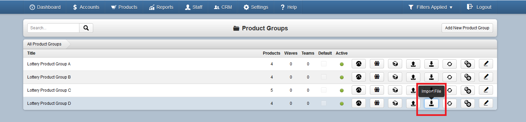Focus the Search input field
The height and width of the screenshot is (122, 526).
click(53, 28)
